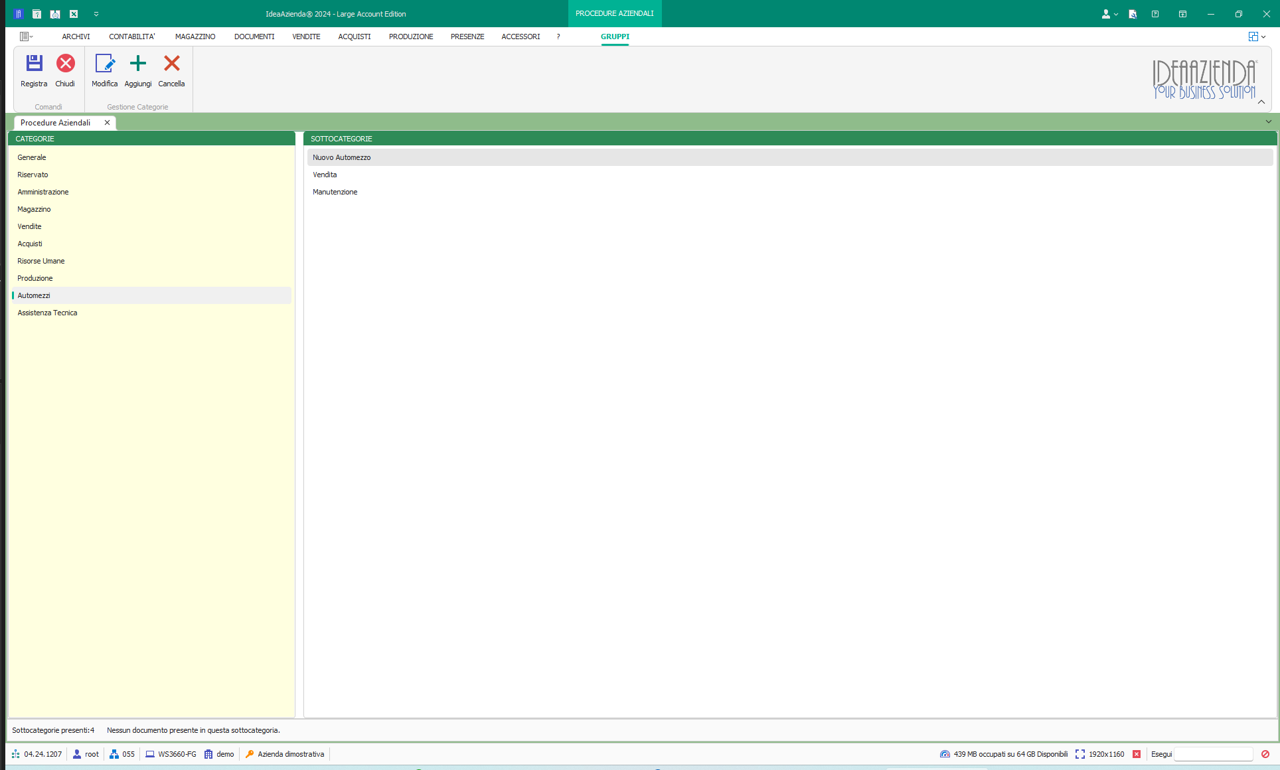Screen dimensions: 1280x770
Task: Click the IdeaAzienda app icon in title bar
Action: pyautogui.click(x=19, y=14)
